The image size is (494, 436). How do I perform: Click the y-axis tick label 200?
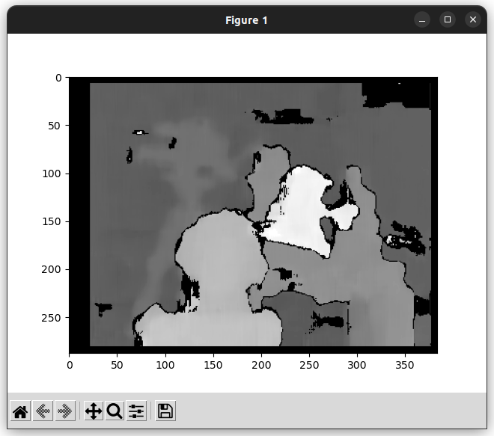pos(52,269)
